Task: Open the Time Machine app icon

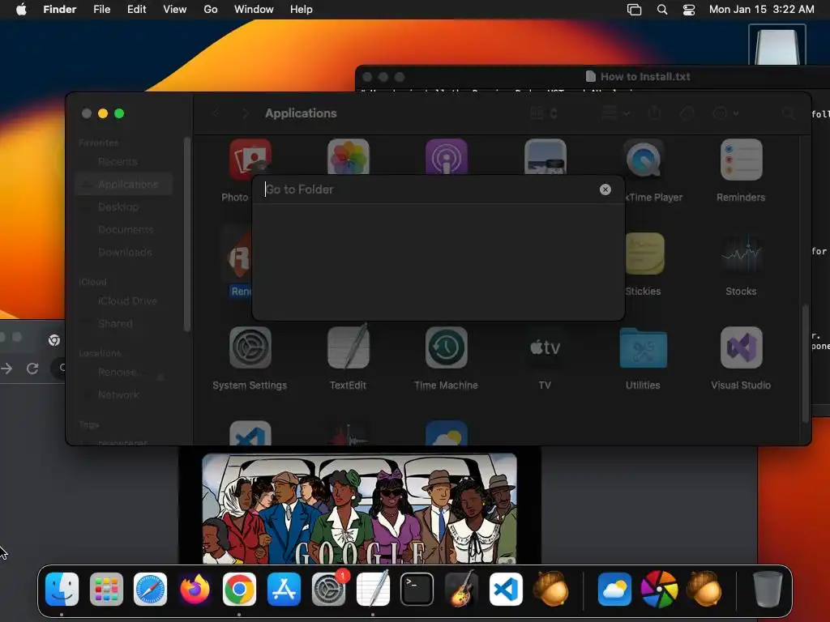Action: [x=447, y=347]
